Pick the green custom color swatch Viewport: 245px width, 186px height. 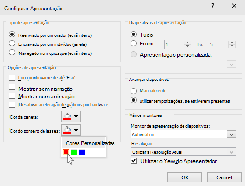(74, 152)
